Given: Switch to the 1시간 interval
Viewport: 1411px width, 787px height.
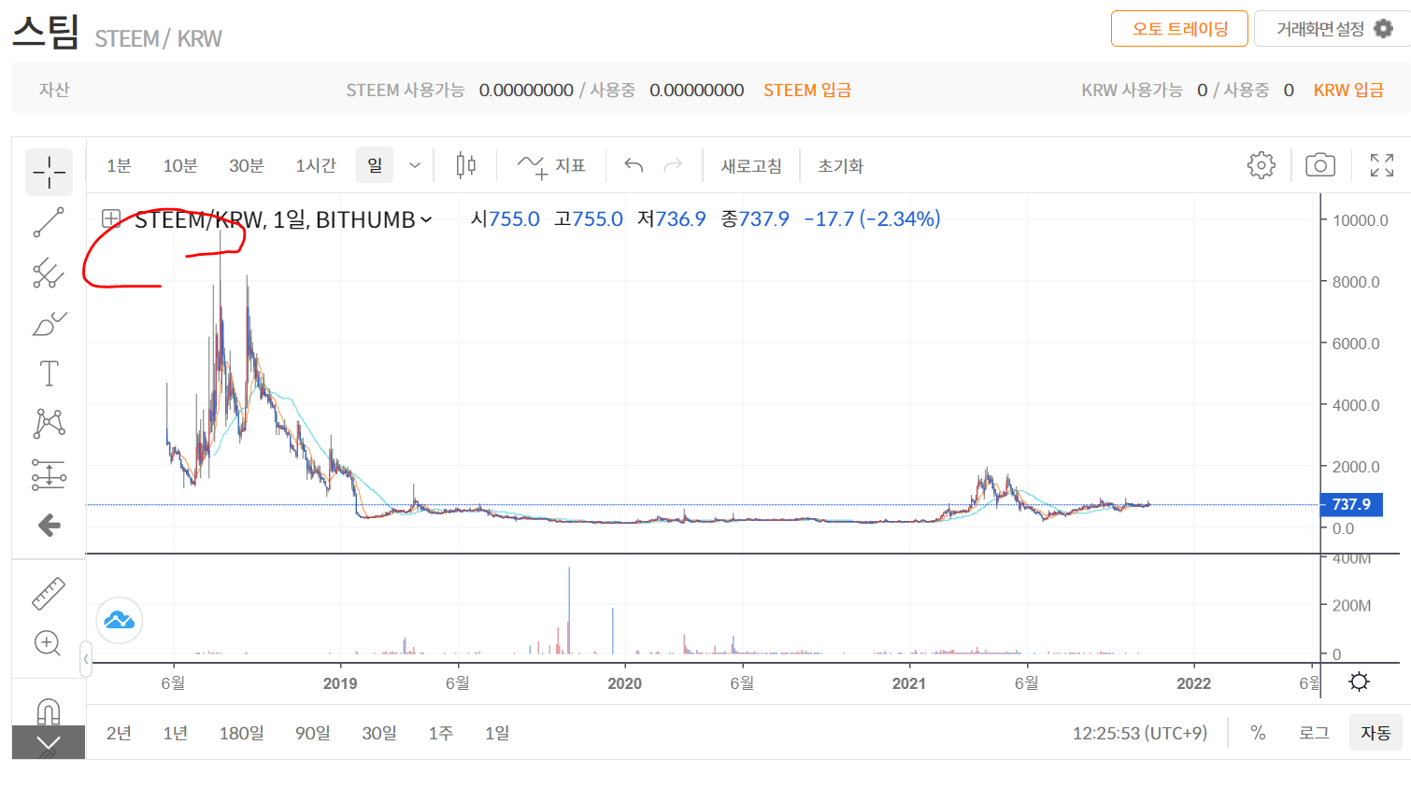Looking at the screenshot, I should click(x=316, y=166).
